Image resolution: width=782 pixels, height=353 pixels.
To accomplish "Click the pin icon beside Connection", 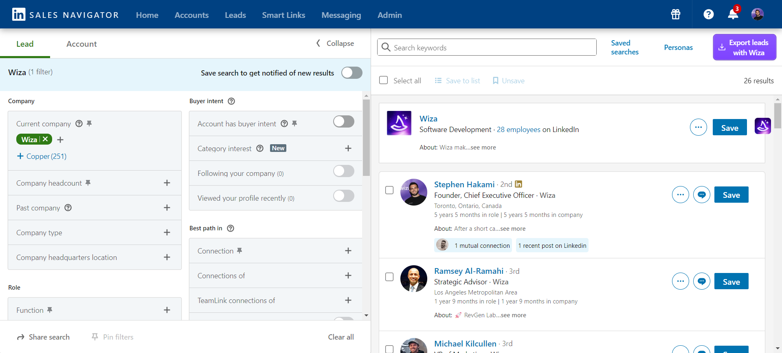I will [239, 251].
